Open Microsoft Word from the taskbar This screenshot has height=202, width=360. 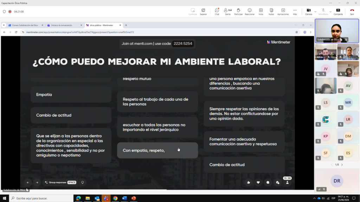point(124,198)
